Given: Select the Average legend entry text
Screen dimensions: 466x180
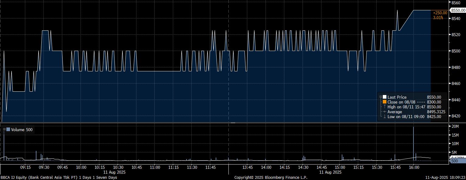Looking at the screenshot, I should (x=395, y=112).
